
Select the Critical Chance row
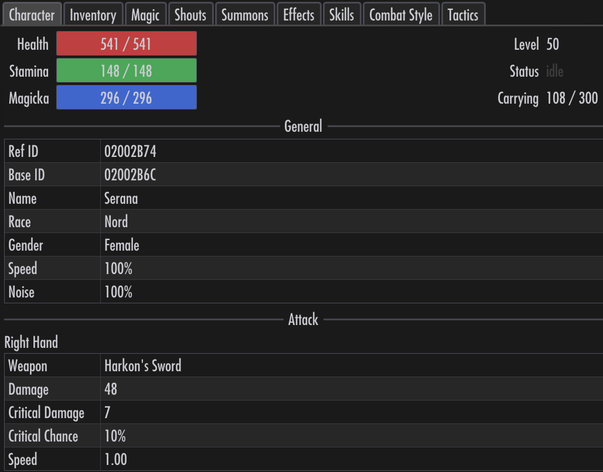click(x=304, y=436)
